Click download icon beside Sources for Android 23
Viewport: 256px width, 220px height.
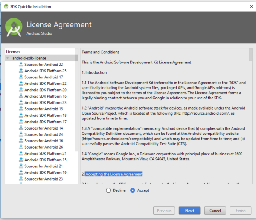click(x=21, y=178)
